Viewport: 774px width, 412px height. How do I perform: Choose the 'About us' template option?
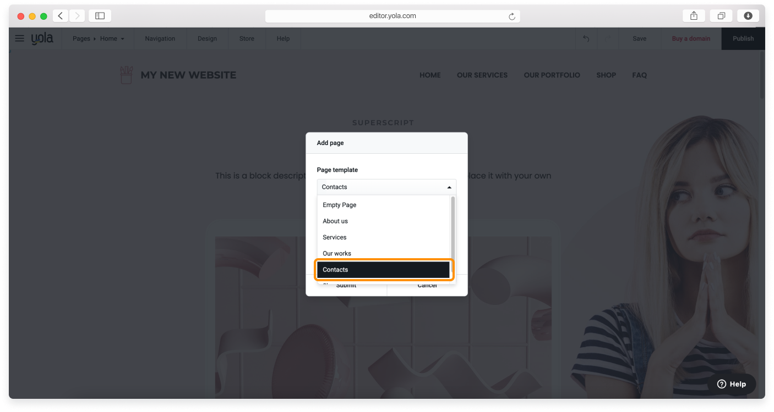click(x=335, y=221)
